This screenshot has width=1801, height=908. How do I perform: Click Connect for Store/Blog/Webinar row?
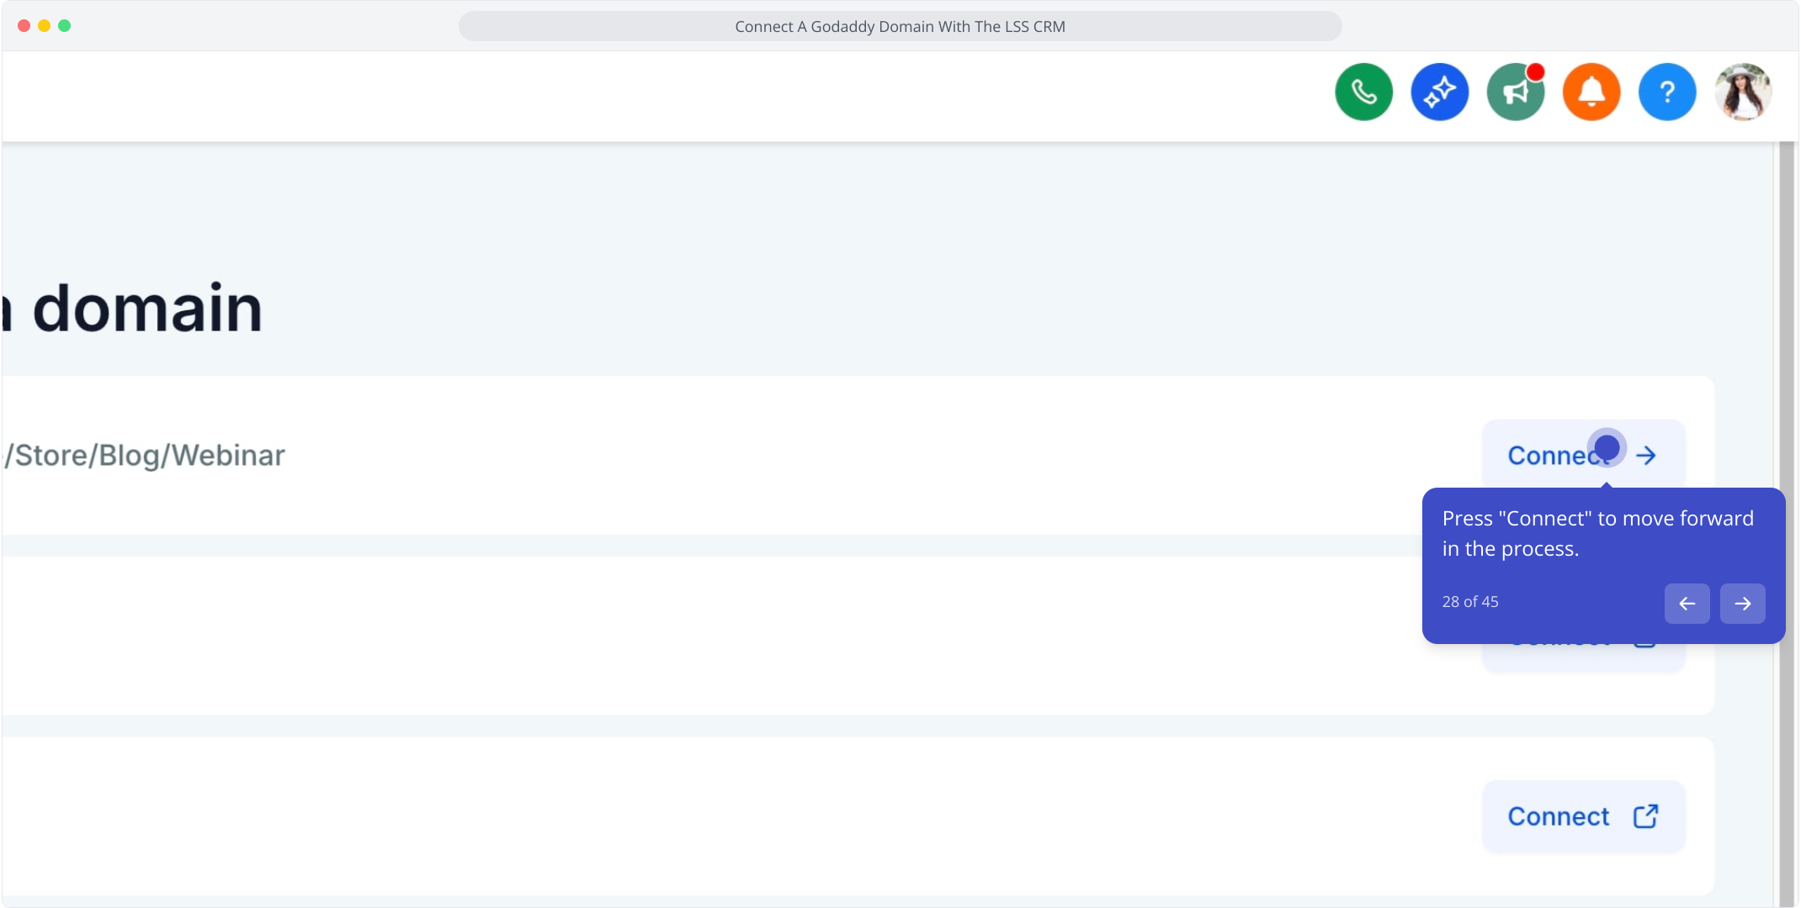[1583, 455]
